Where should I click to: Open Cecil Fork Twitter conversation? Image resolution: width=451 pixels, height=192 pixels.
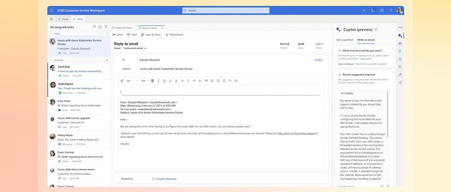point(79,71)
